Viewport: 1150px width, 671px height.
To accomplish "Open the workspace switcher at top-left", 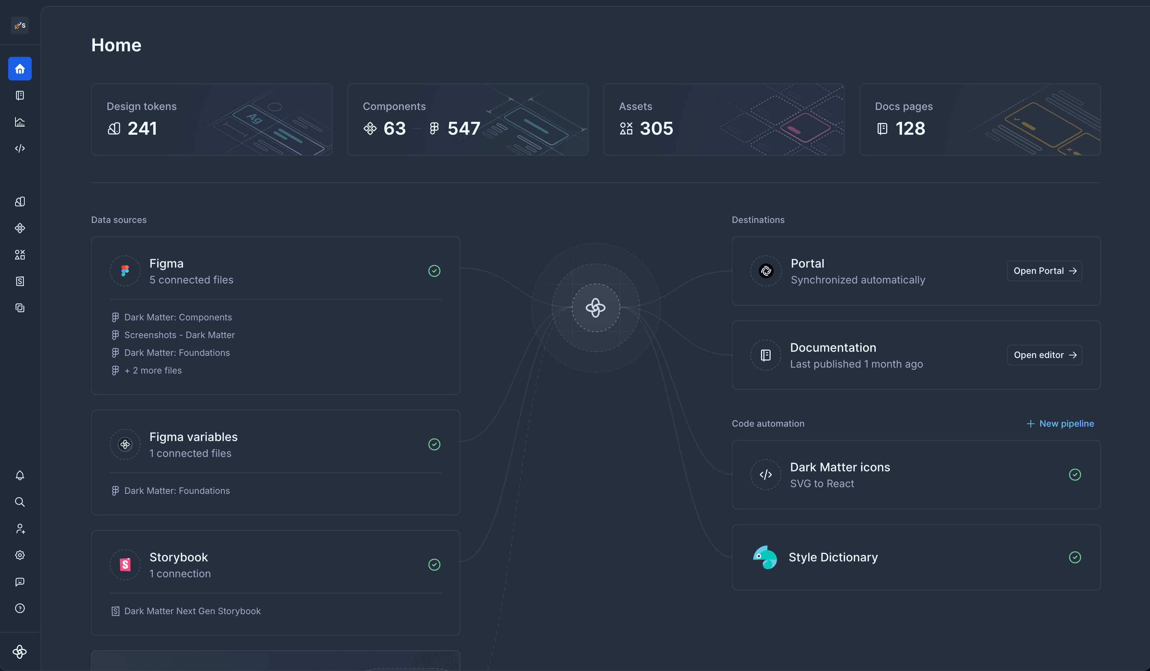I will tap(20, 25).
